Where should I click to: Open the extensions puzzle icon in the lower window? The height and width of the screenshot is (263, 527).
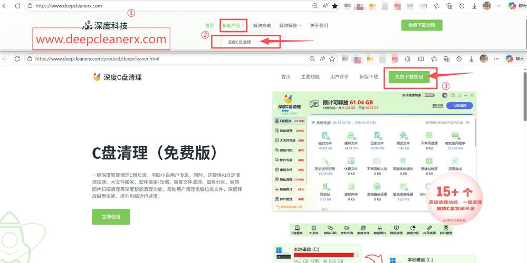(x=407, y=58)
